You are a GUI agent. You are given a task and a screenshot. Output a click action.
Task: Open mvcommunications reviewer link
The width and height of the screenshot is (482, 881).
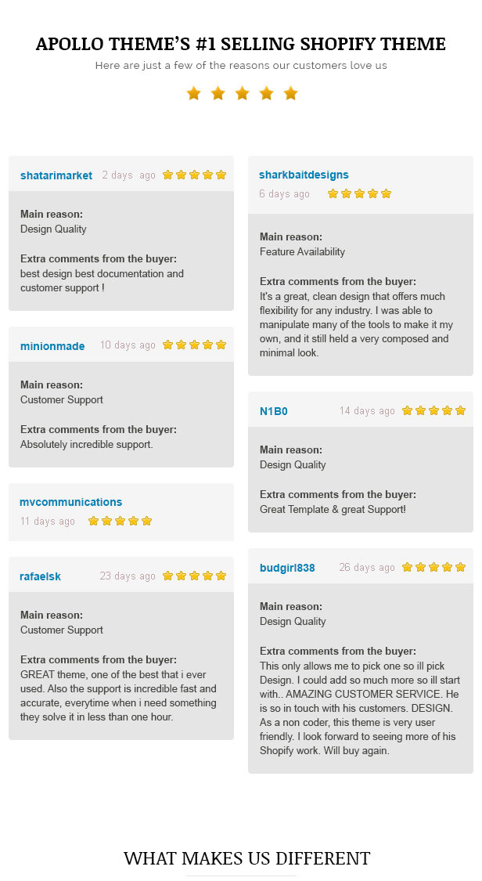pyautogui.click(x=70, y=502)
